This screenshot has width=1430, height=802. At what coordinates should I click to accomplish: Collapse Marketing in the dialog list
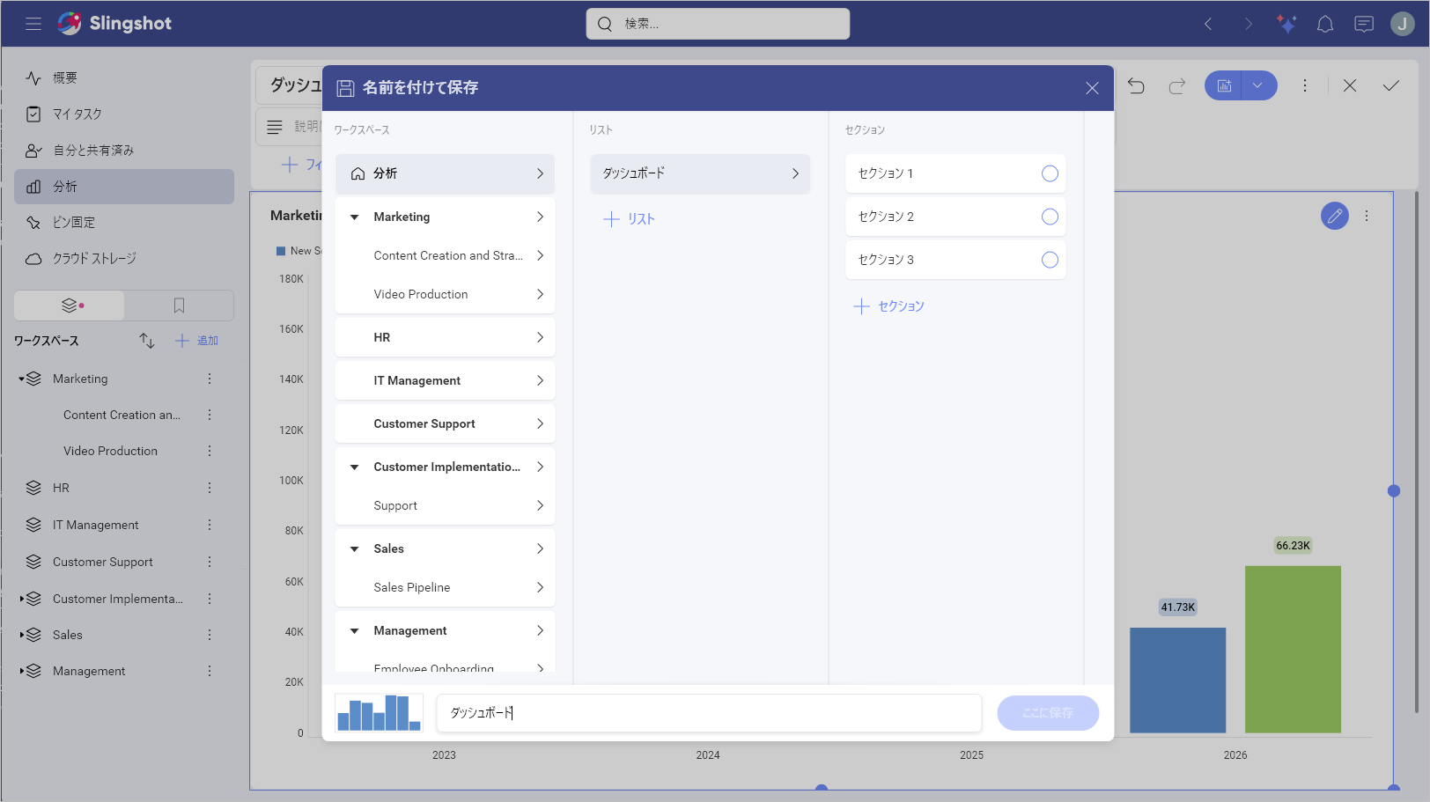(354, 217)
